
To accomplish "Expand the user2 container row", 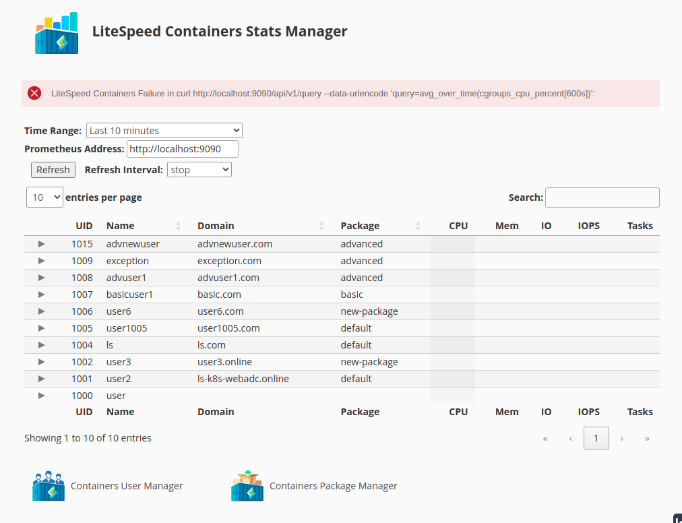I will 41,378.
